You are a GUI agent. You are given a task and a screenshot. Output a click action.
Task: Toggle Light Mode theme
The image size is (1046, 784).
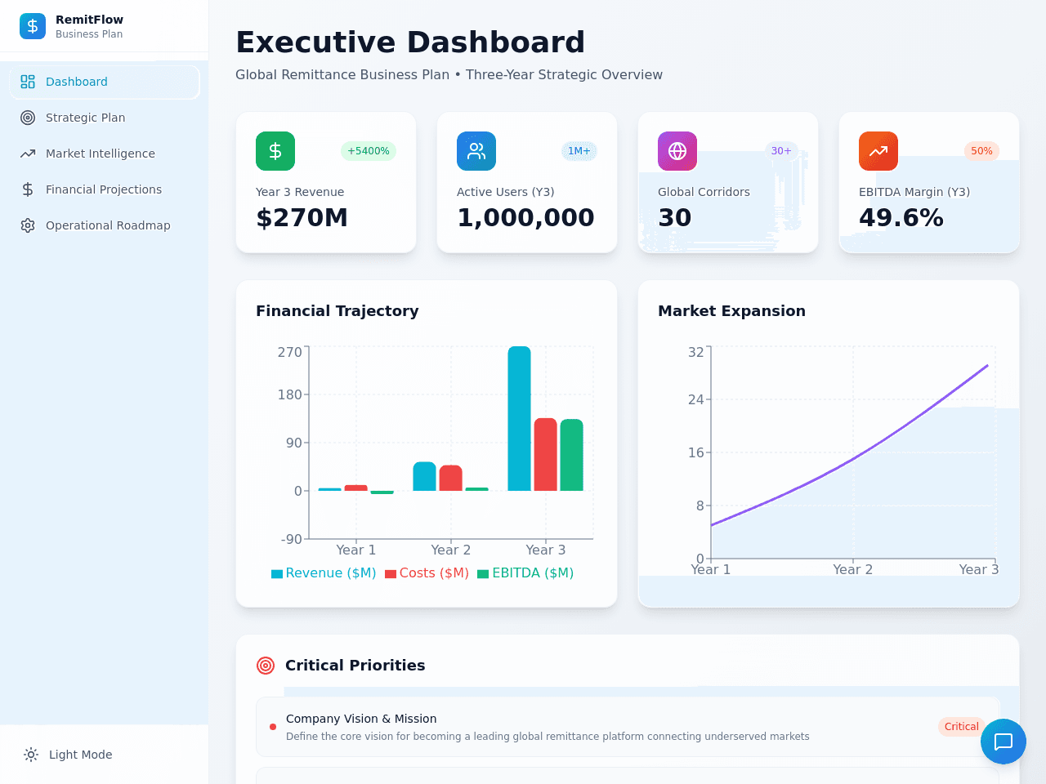click(105, 755)
